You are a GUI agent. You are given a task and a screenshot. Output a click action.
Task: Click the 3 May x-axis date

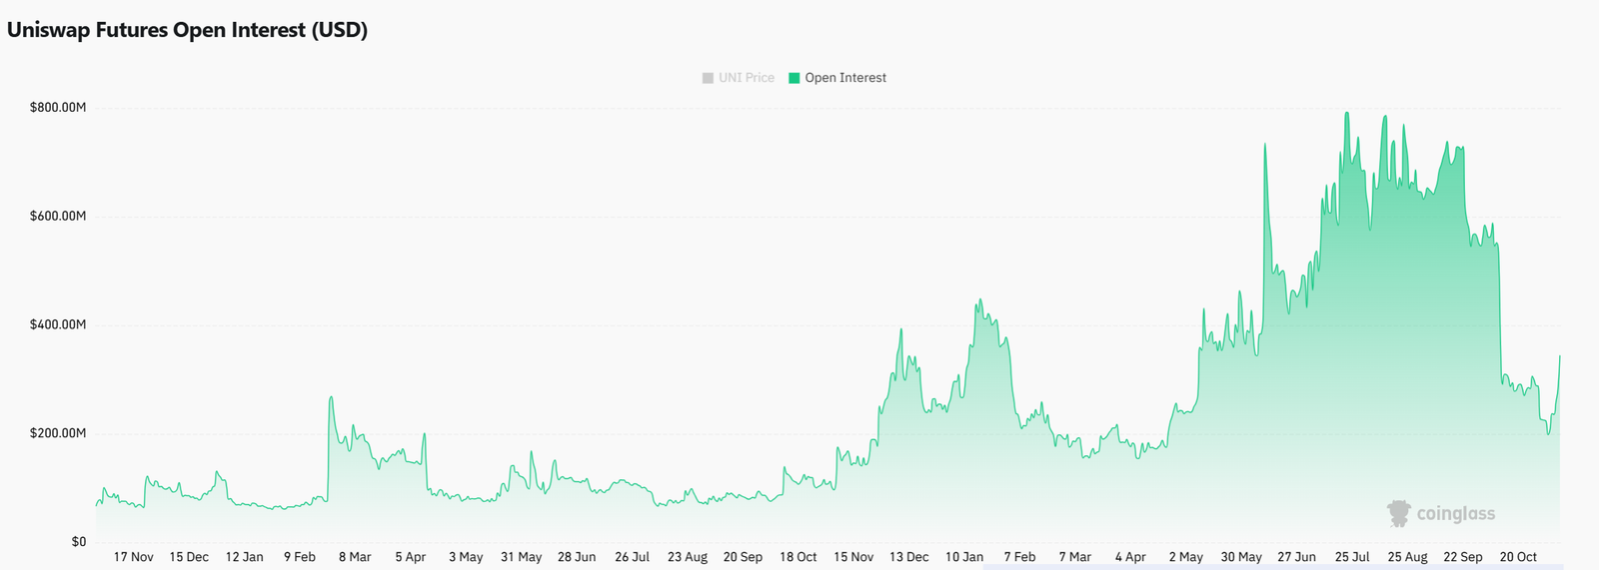click(x=466, y=557)
